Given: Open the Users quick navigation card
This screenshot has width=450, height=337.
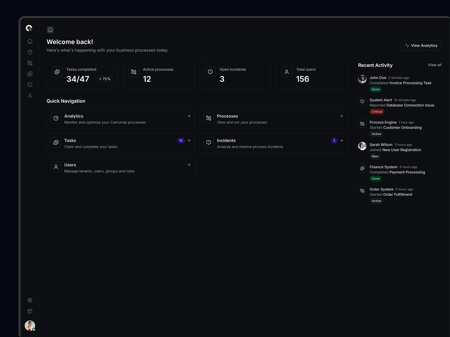Looking at the screenshot, I should [x=121, y=168].
